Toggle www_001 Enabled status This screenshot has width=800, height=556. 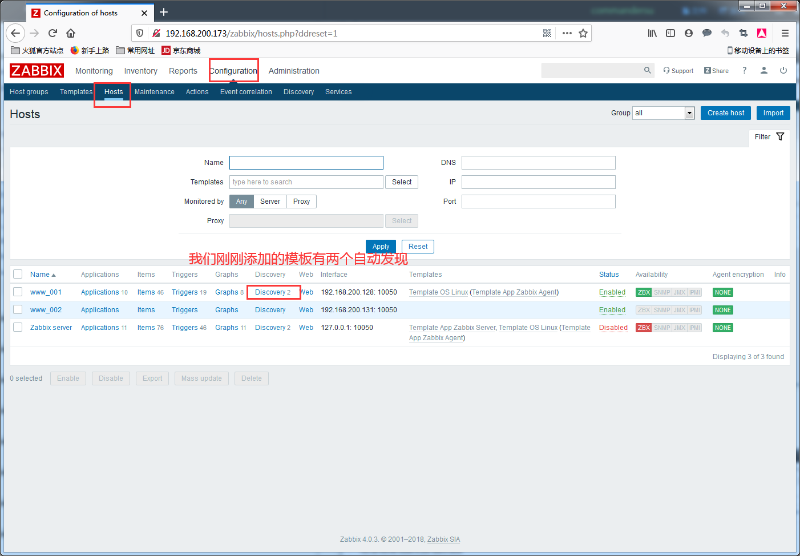(x=612, y=292)
